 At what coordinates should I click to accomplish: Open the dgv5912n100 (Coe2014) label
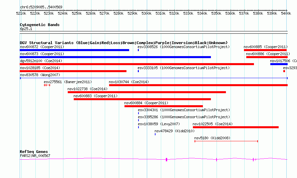point(41,61)
